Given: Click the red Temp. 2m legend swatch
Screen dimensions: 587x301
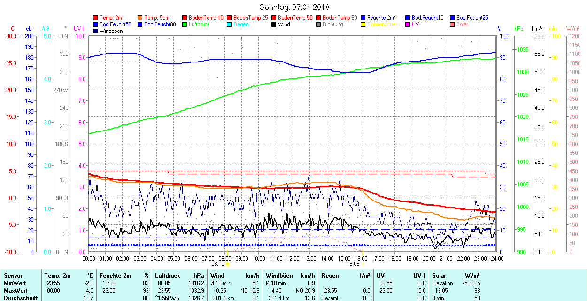Looking at the screenshot, I should coord(95,17).
